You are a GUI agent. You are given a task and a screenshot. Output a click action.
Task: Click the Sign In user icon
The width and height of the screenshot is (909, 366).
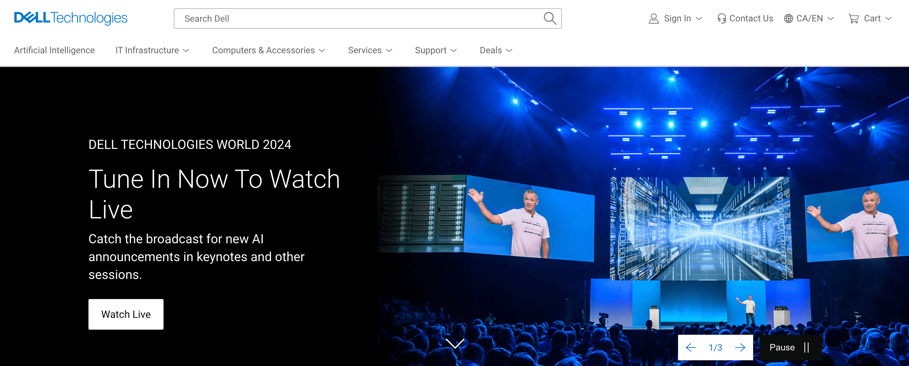(653, 19)
